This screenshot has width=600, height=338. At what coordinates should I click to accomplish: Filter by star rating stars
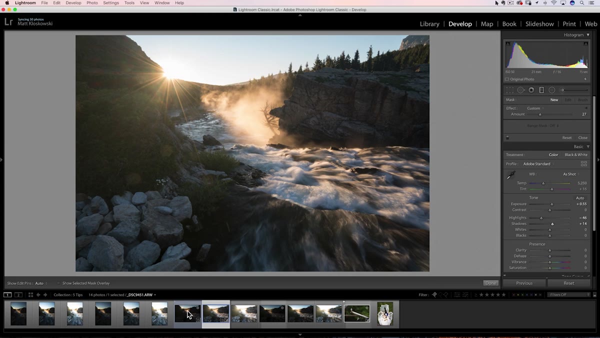pyautogui.click(x=492, y=295)
